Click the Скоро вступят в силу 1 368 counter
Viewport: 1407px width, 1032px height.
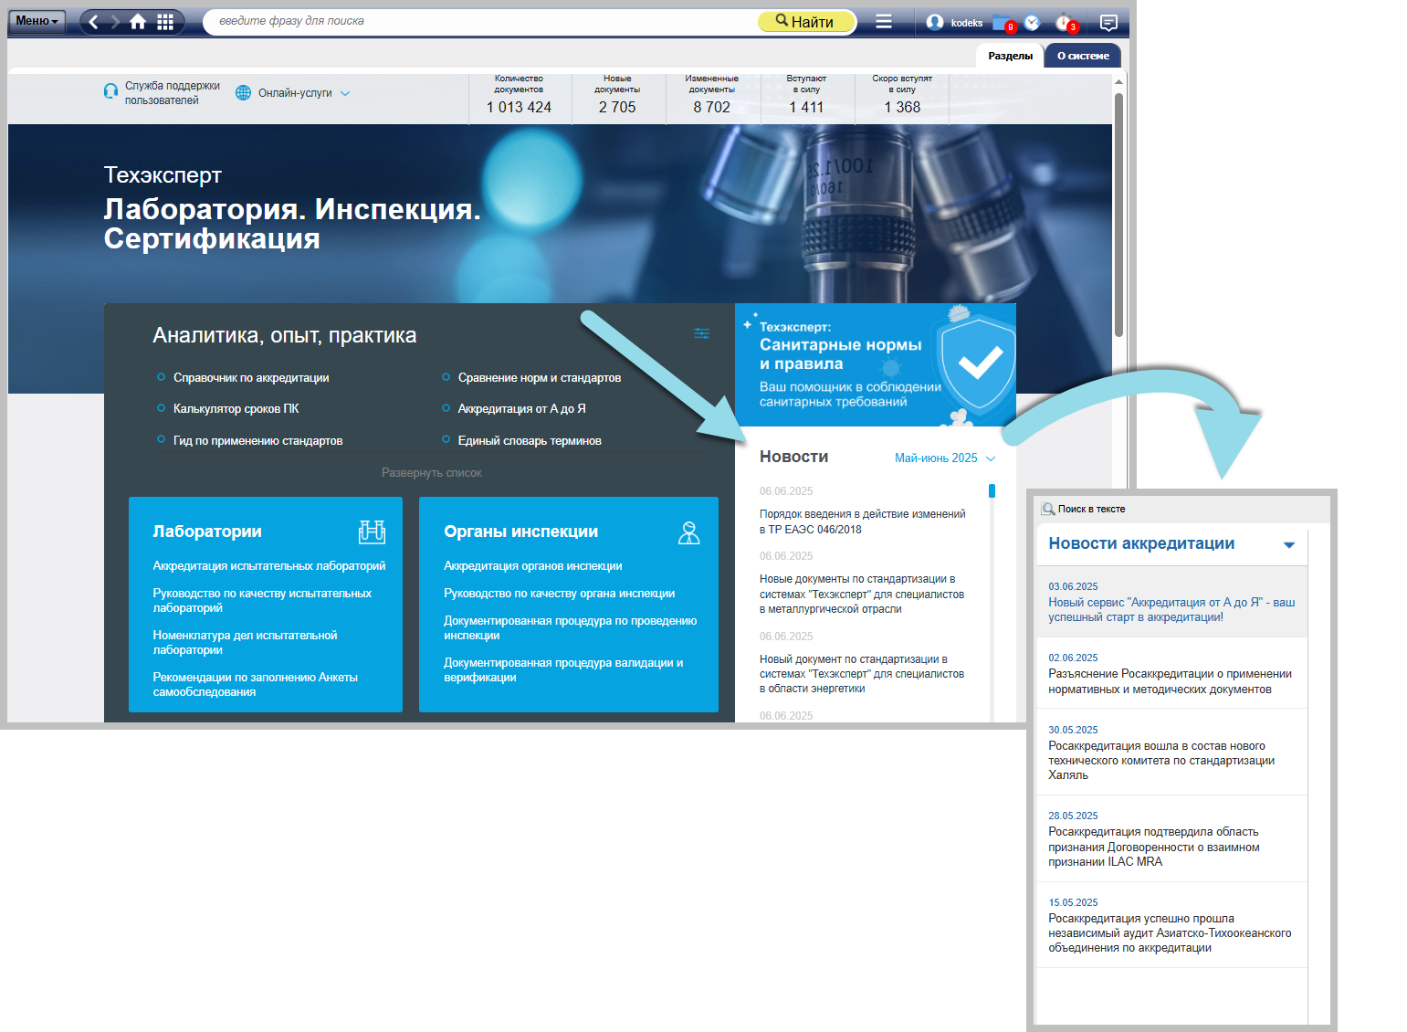pyautogui.click(x=902, y=95)
